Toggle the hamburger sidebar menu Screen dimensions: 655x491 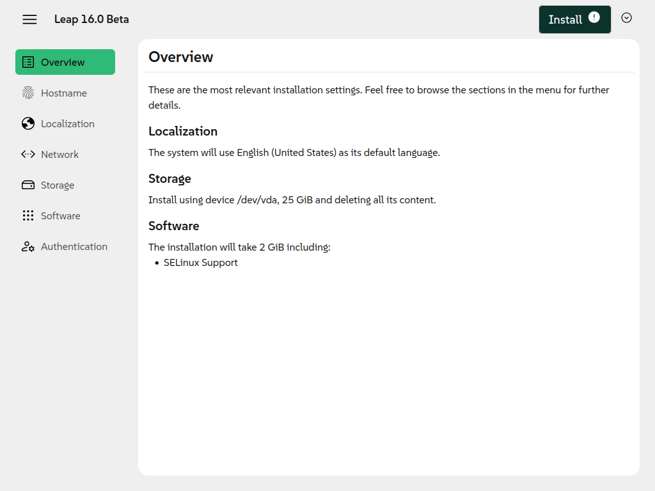[29, 20]
